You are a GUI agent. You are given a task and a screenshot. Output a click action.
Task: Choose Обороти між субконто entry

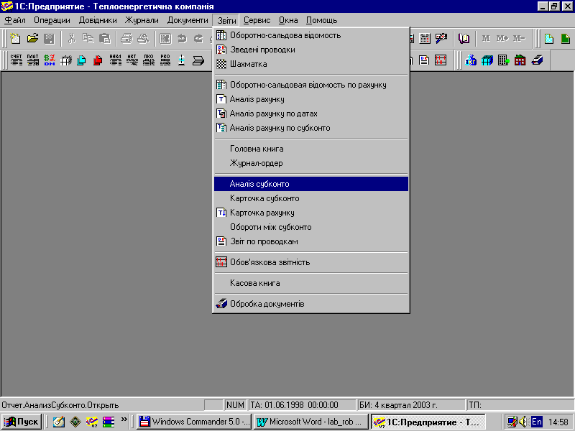tap(311, 227)
